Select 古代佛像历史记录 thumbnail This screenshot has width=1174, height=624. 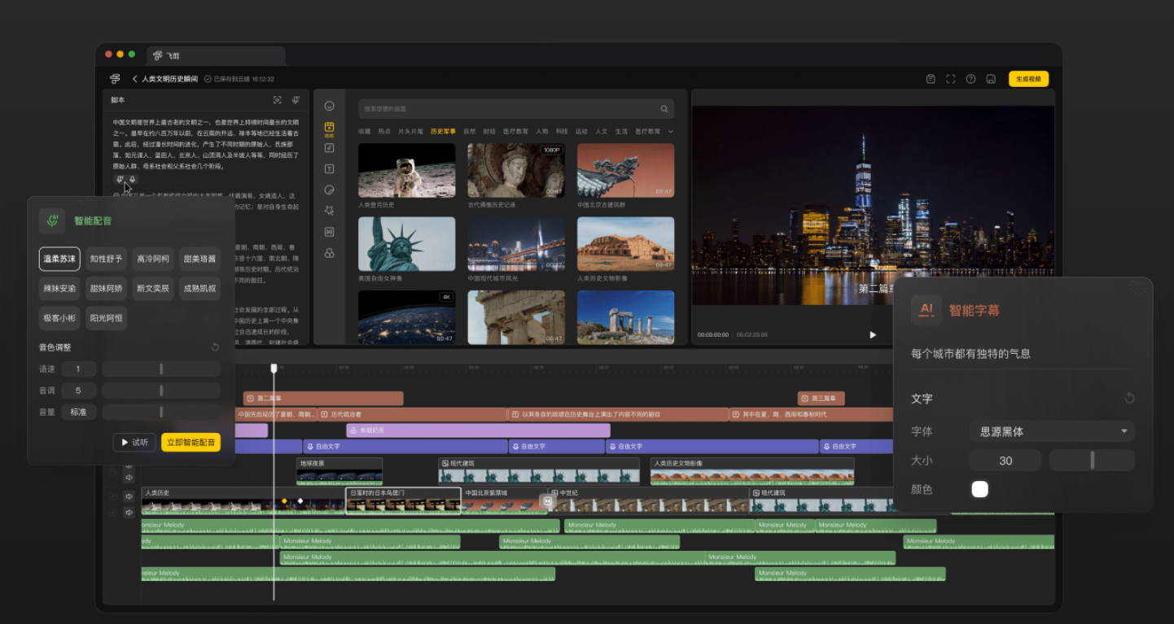pyautogui.click(x=516, y=171)
